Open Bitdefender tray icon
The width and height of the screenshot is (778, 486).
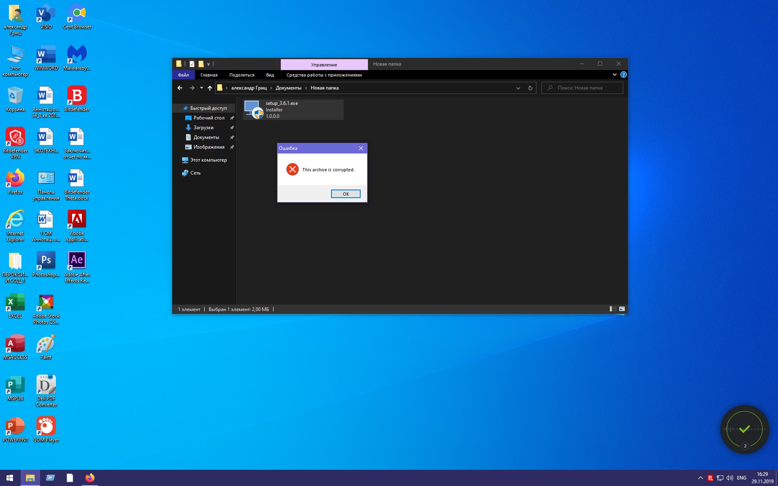[x=710, y=478]
